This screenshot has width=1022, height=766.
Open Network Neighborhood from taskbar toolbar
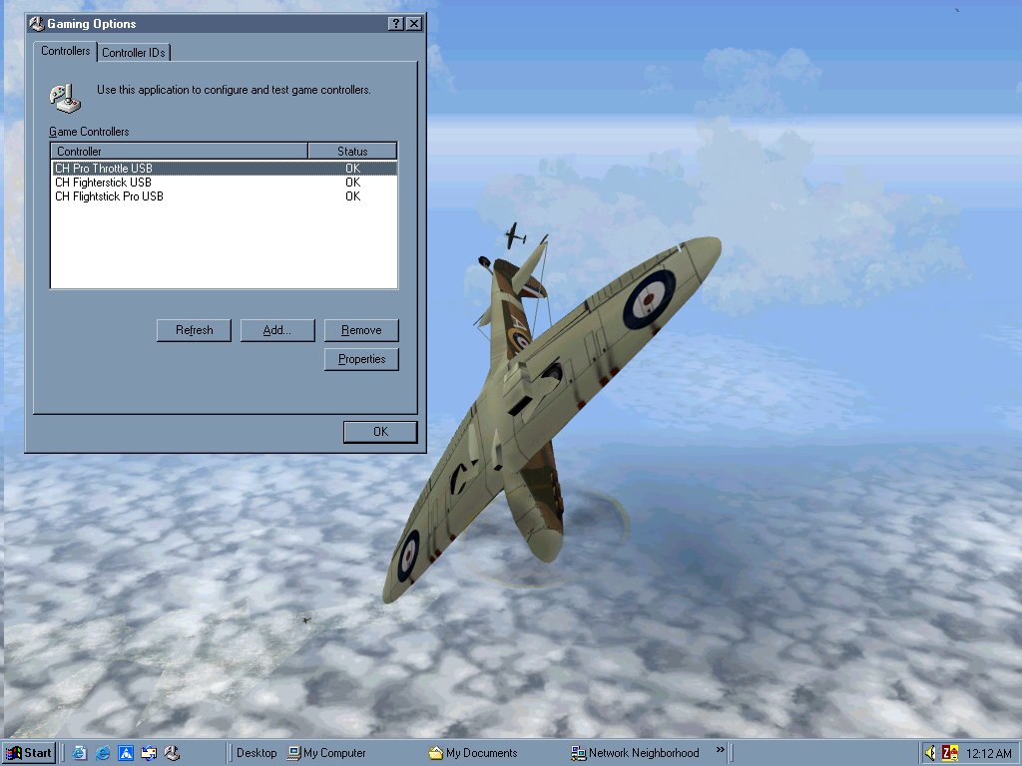pos(635,753)
